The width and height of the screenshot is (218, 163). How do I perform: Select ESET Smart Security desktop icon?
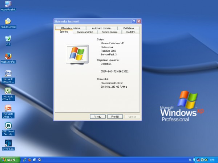(x=8, y=129)
